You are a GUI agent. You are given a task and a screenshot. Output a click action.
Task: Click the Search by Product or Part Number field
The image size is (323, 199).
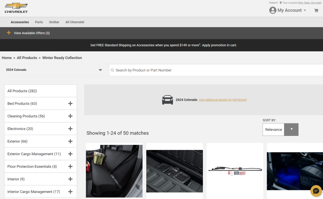point(216,70)
